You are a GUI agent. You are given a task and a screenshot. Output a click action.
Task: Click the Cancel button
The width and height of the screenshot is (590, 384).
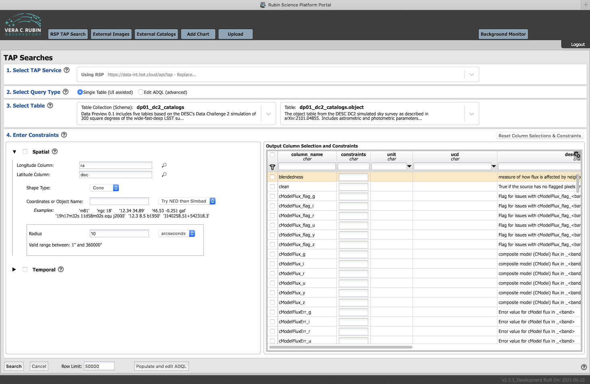click(39, 366)
